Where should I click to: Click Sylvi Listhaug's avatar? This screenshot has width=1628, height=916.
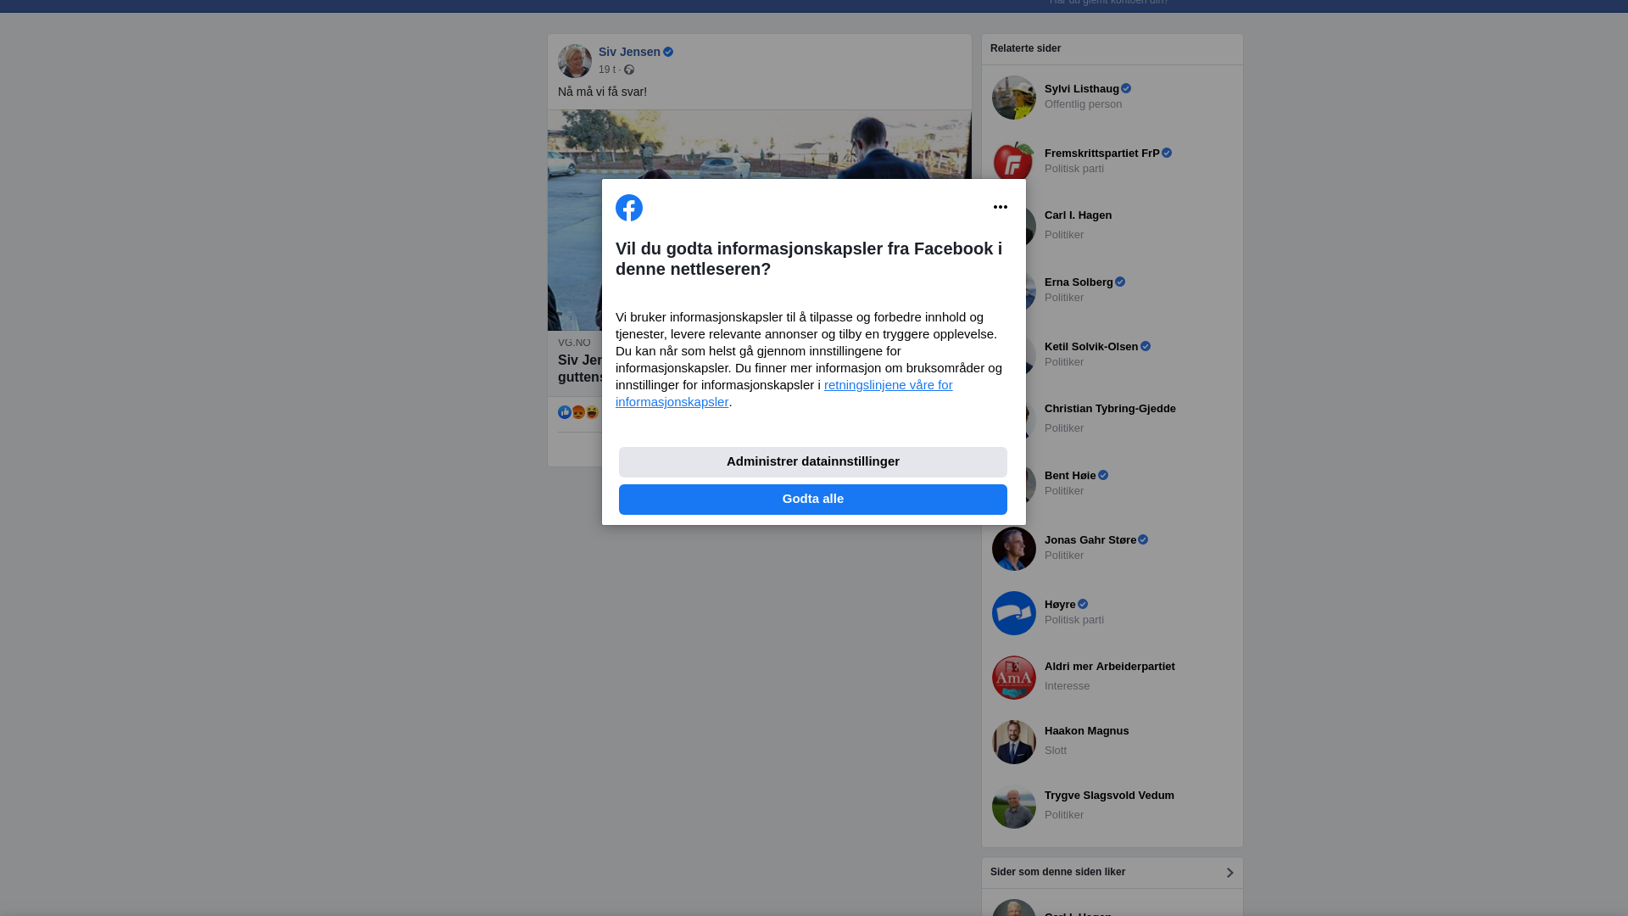(1014, 98)
